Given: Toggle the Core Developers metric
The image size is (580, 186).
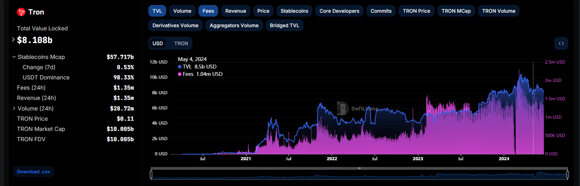Looking at the screenshot, I should point(339,11).
